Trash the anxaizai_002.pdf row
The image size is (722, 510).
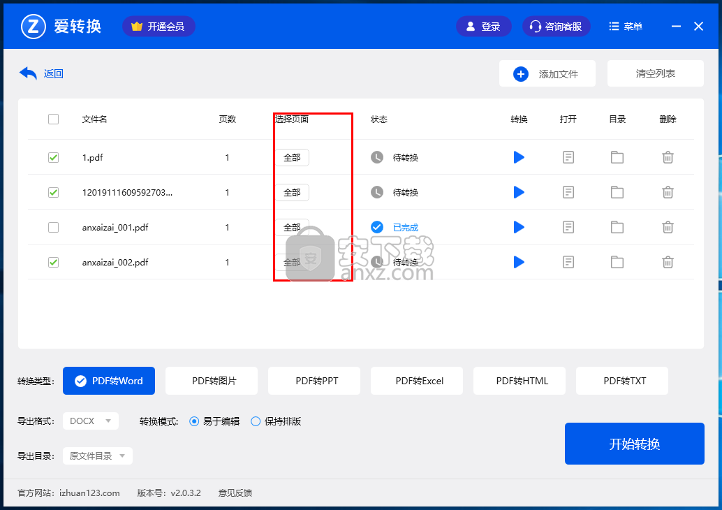point(668,262)
